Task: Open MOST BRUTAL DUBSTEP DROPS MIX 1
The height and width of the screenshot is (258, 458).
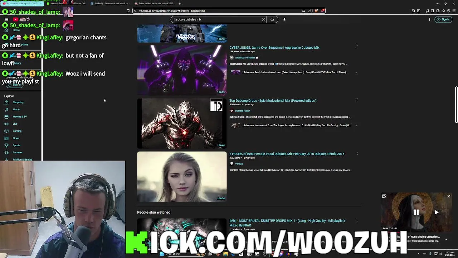Action: coord(288,223)
